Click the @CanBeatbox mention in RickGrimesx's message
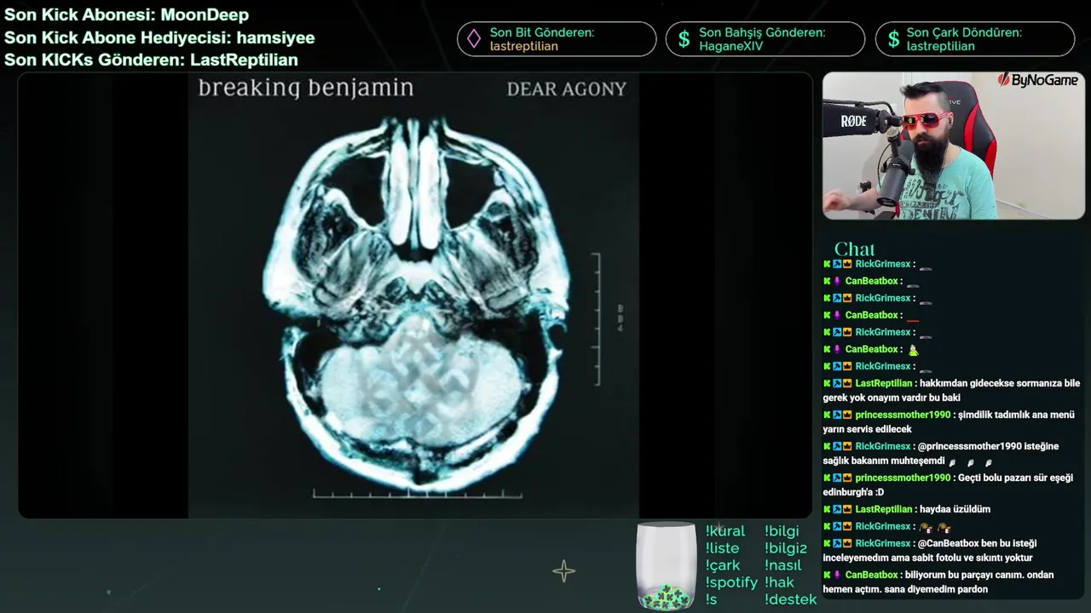 (x=949, y=543)
